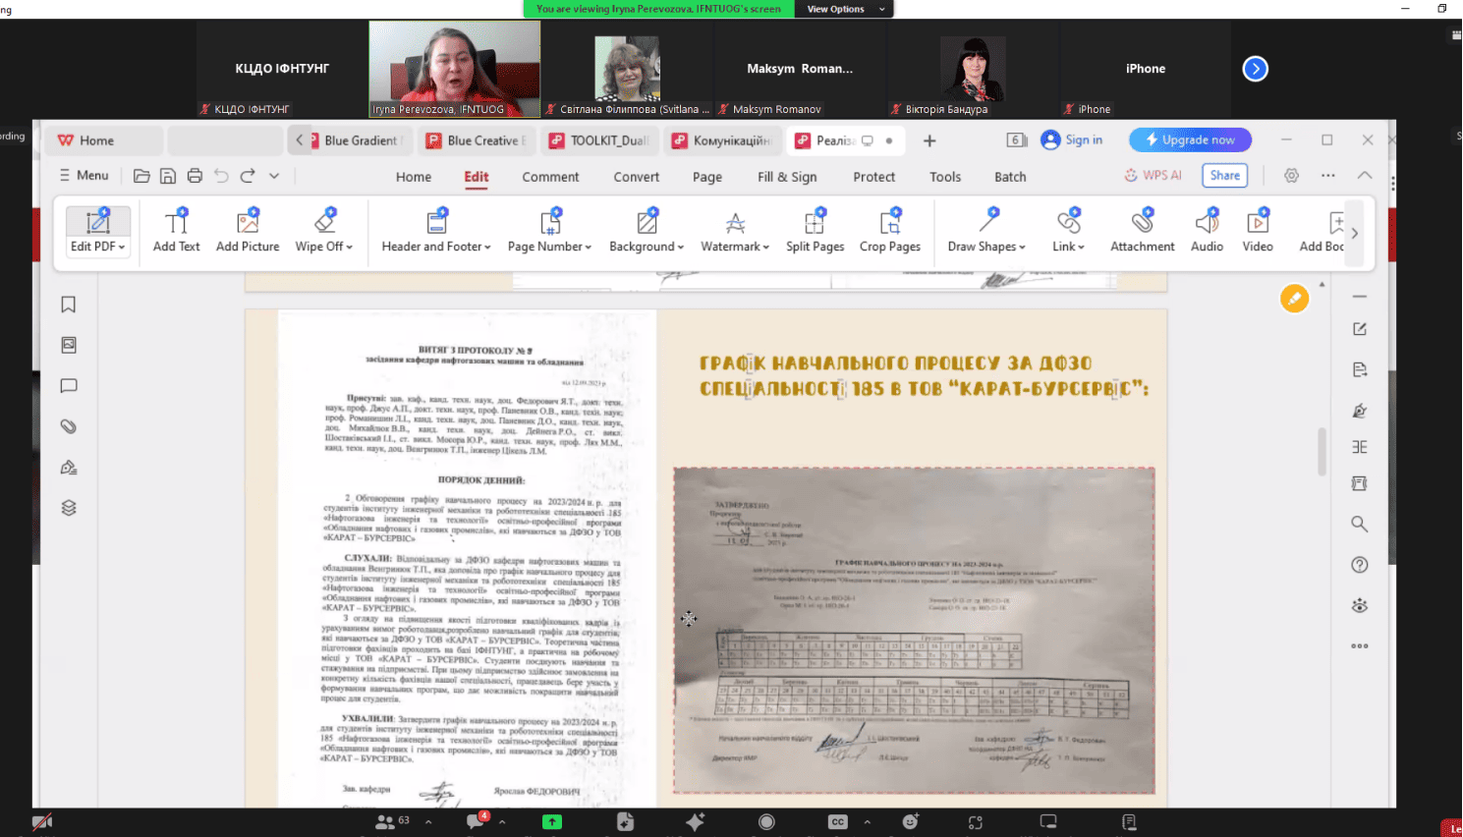Expand Zoom View Options dropdown

coord(844,9)
